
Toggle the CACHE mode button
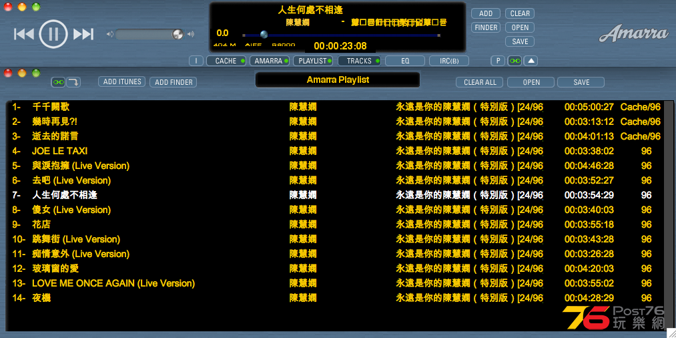point(226,61)
